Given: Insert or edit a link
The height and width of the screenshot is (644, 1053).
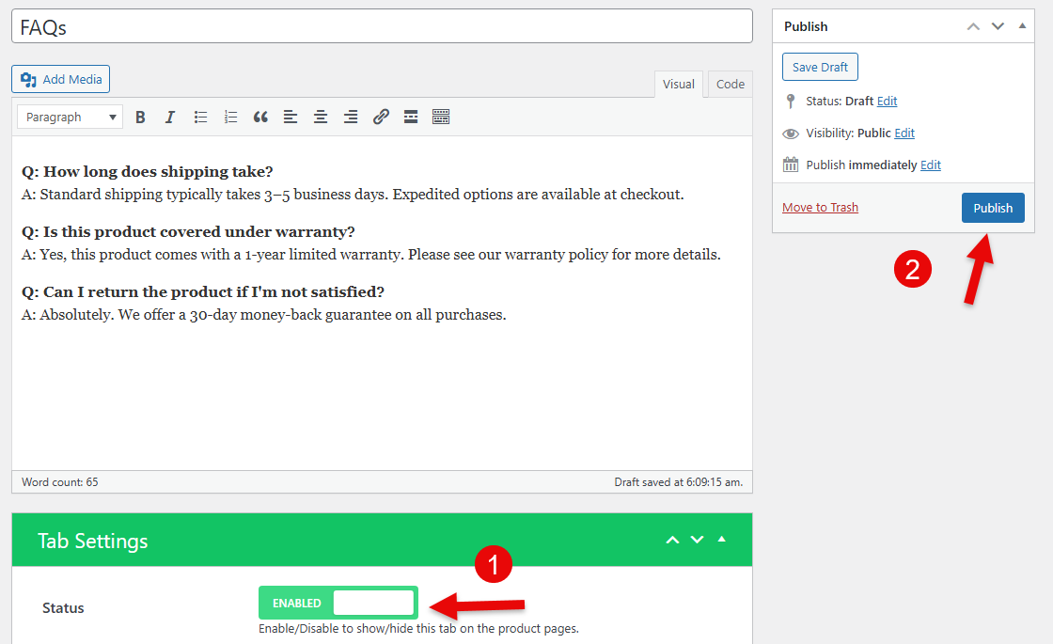Looking at the screenshot, I should click(381, 117).
